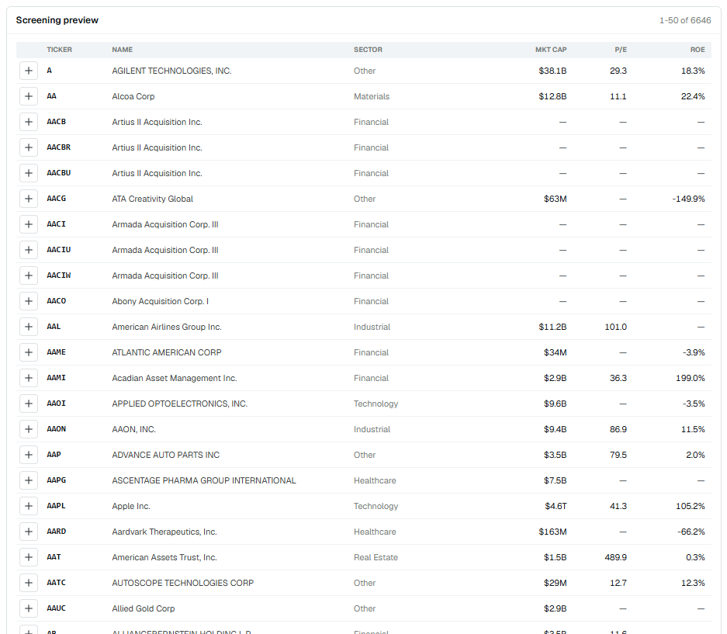
Task: Open the Apple Inc. company name
Action: 131,506
